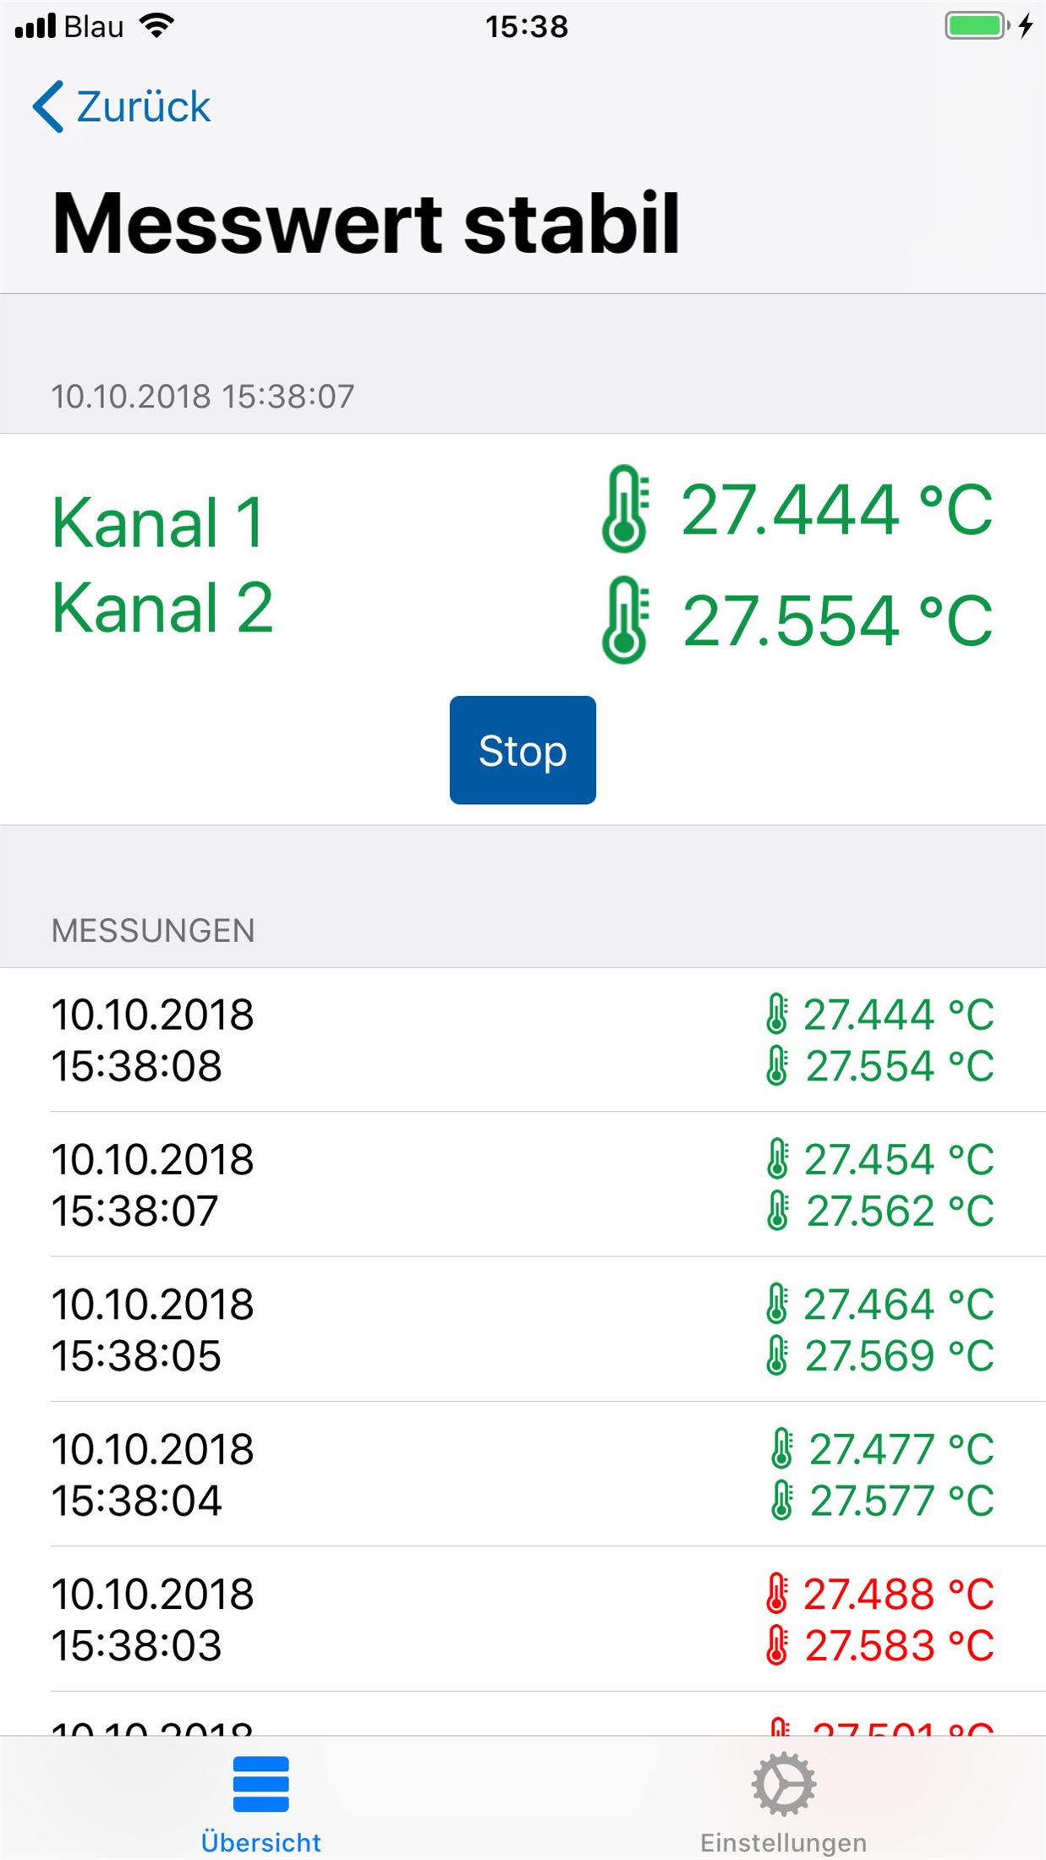Open the 15:38:05 measurement entry

(x=523, y=1330)
